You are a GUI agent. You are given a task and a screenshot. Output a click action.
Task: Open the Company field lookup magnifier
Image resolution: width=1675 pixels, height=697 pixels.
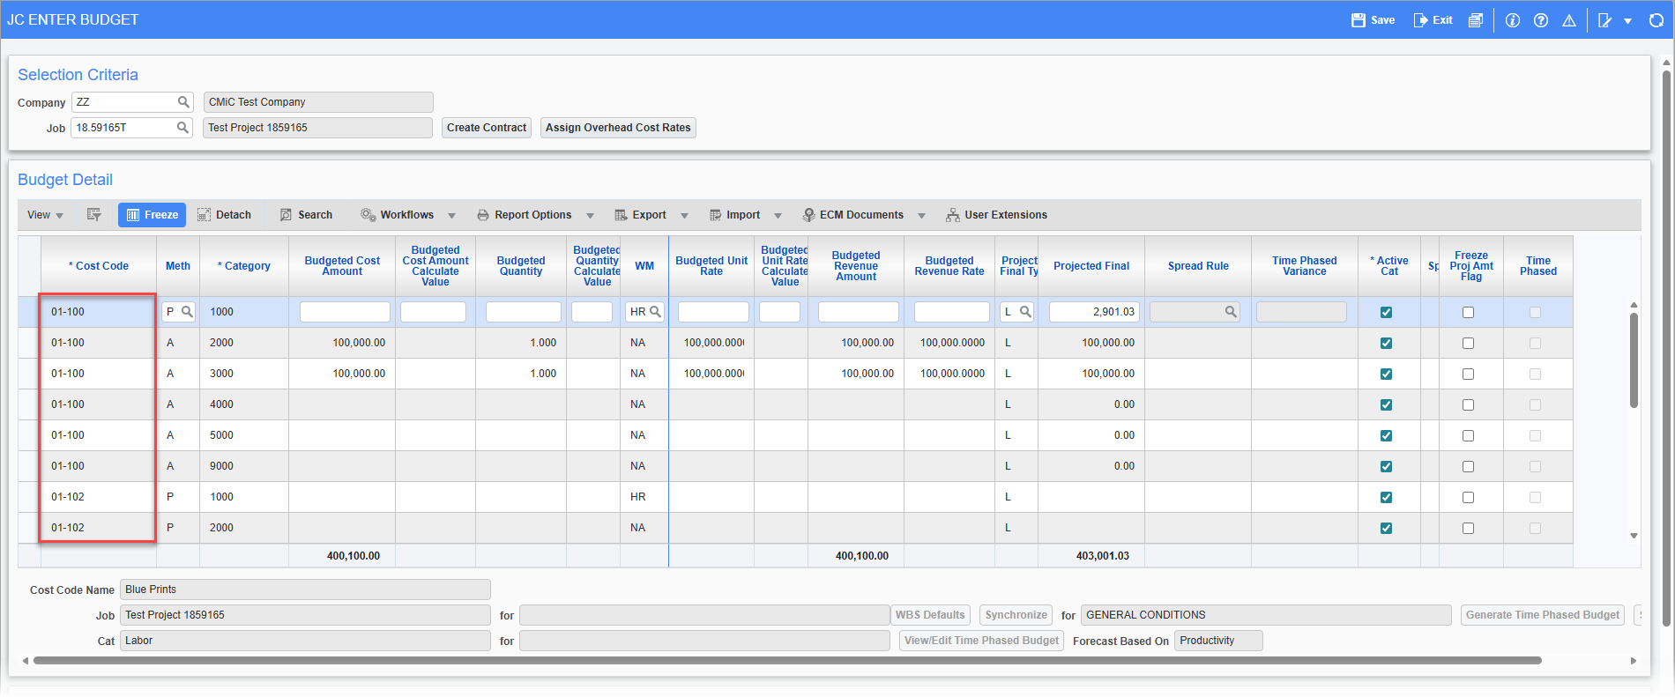183,102
